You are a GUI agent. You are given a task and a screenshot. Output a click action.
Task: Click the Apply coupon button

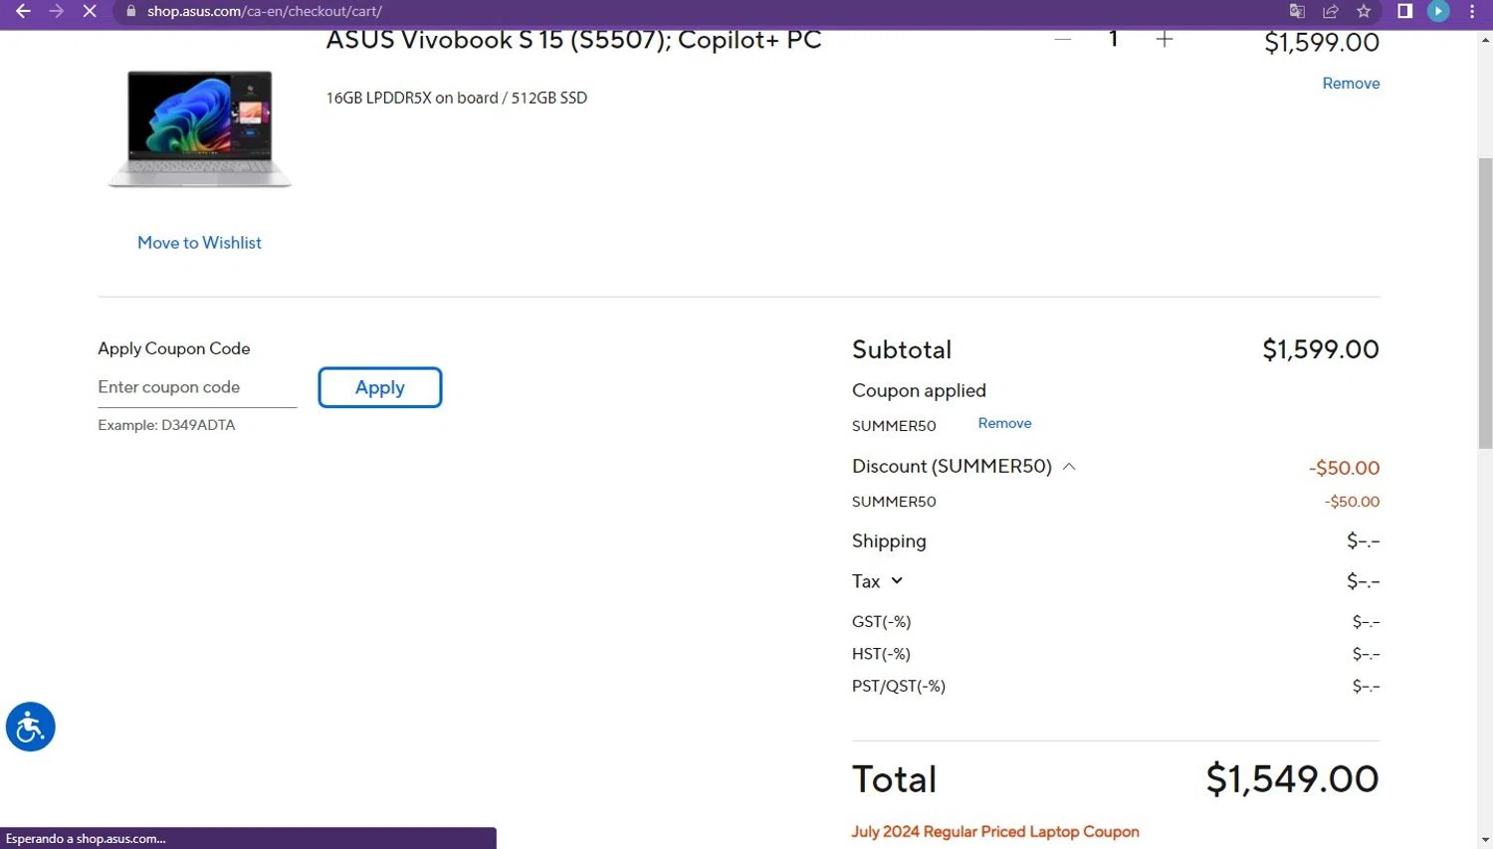click(x=380, y=387)
